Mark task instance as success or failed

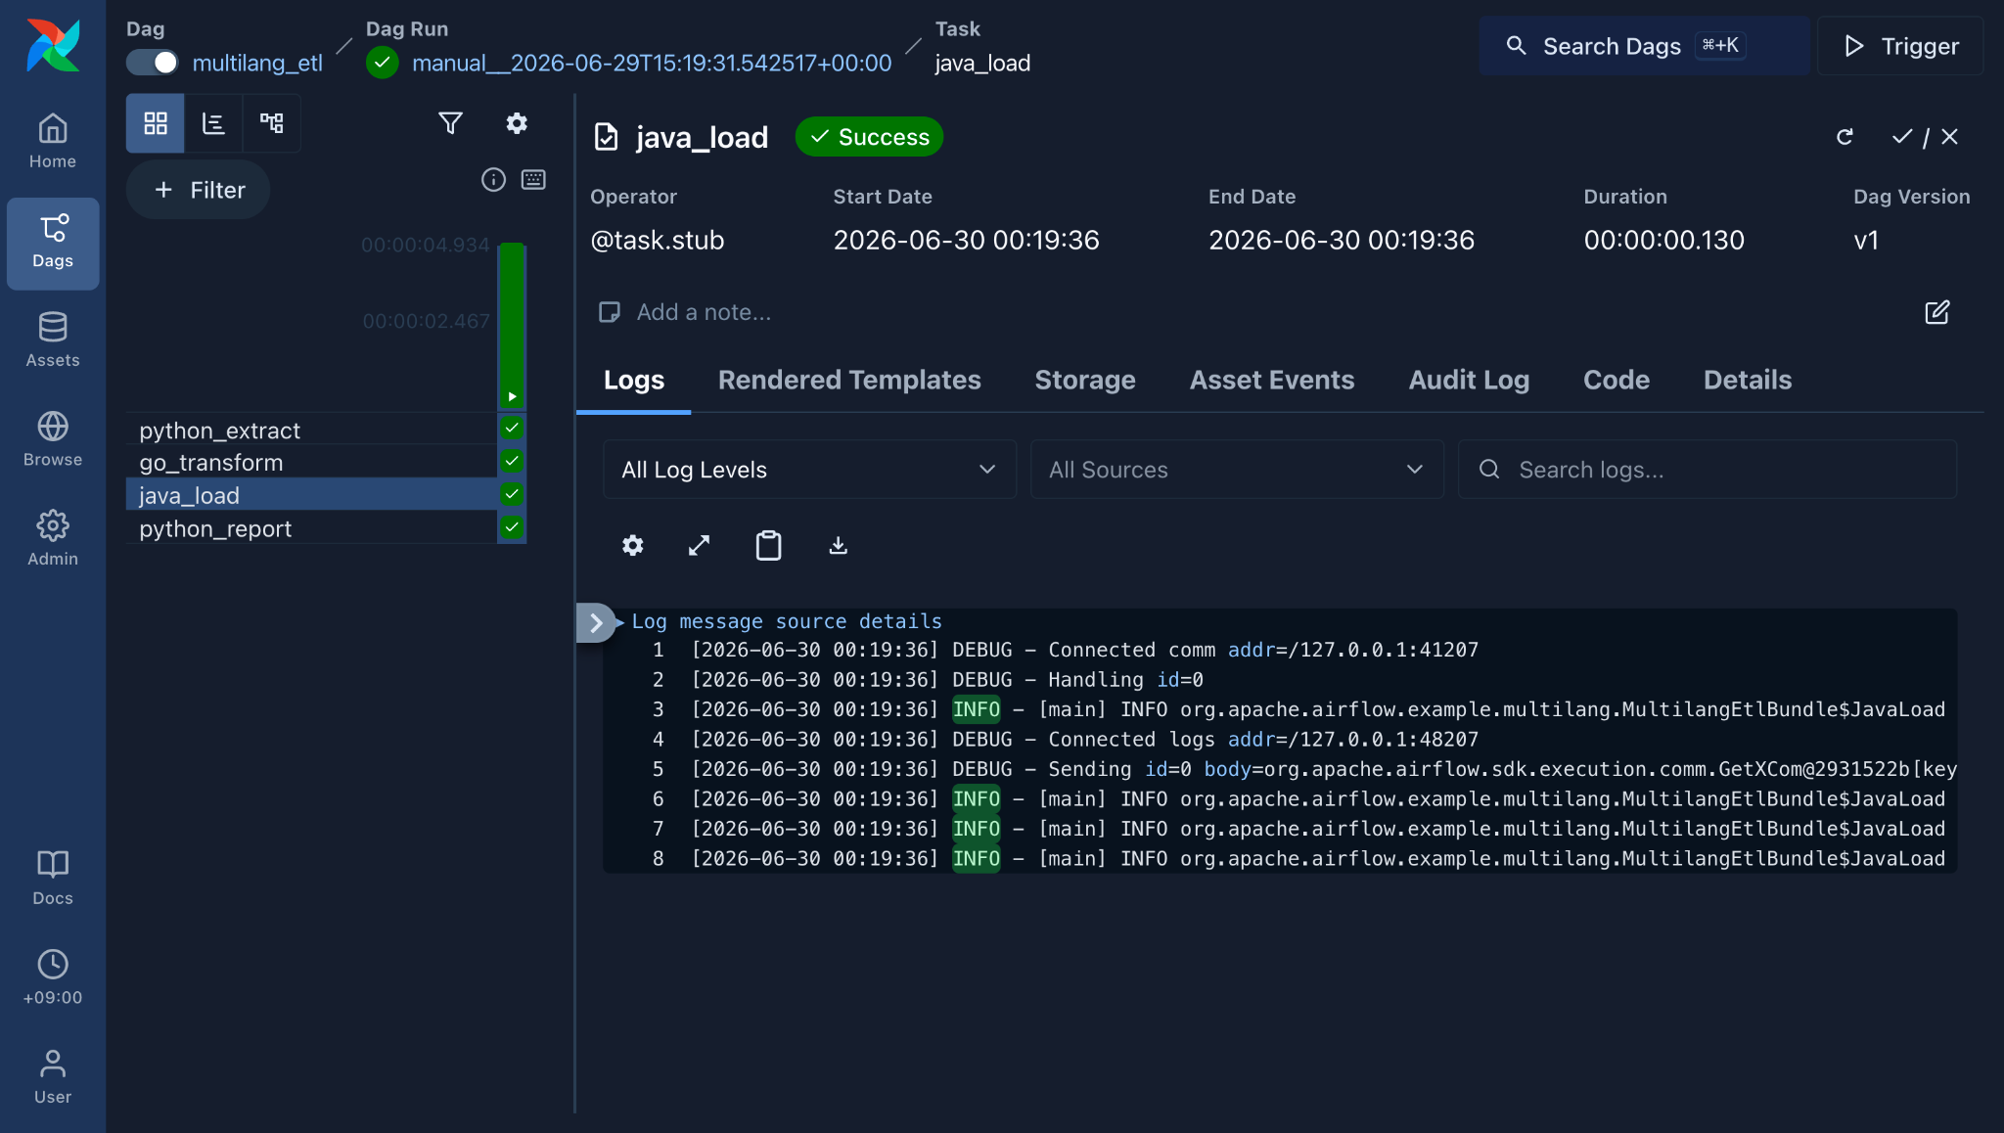[x=1926, y=137]
